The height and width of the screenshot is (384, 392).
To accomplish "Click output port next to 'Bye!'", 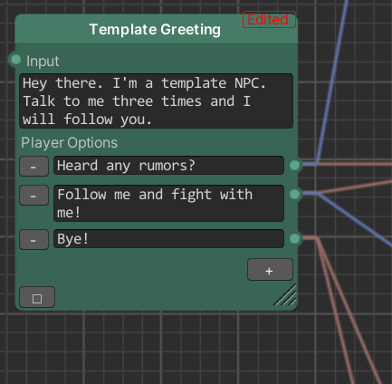I will tap(295, 238).
